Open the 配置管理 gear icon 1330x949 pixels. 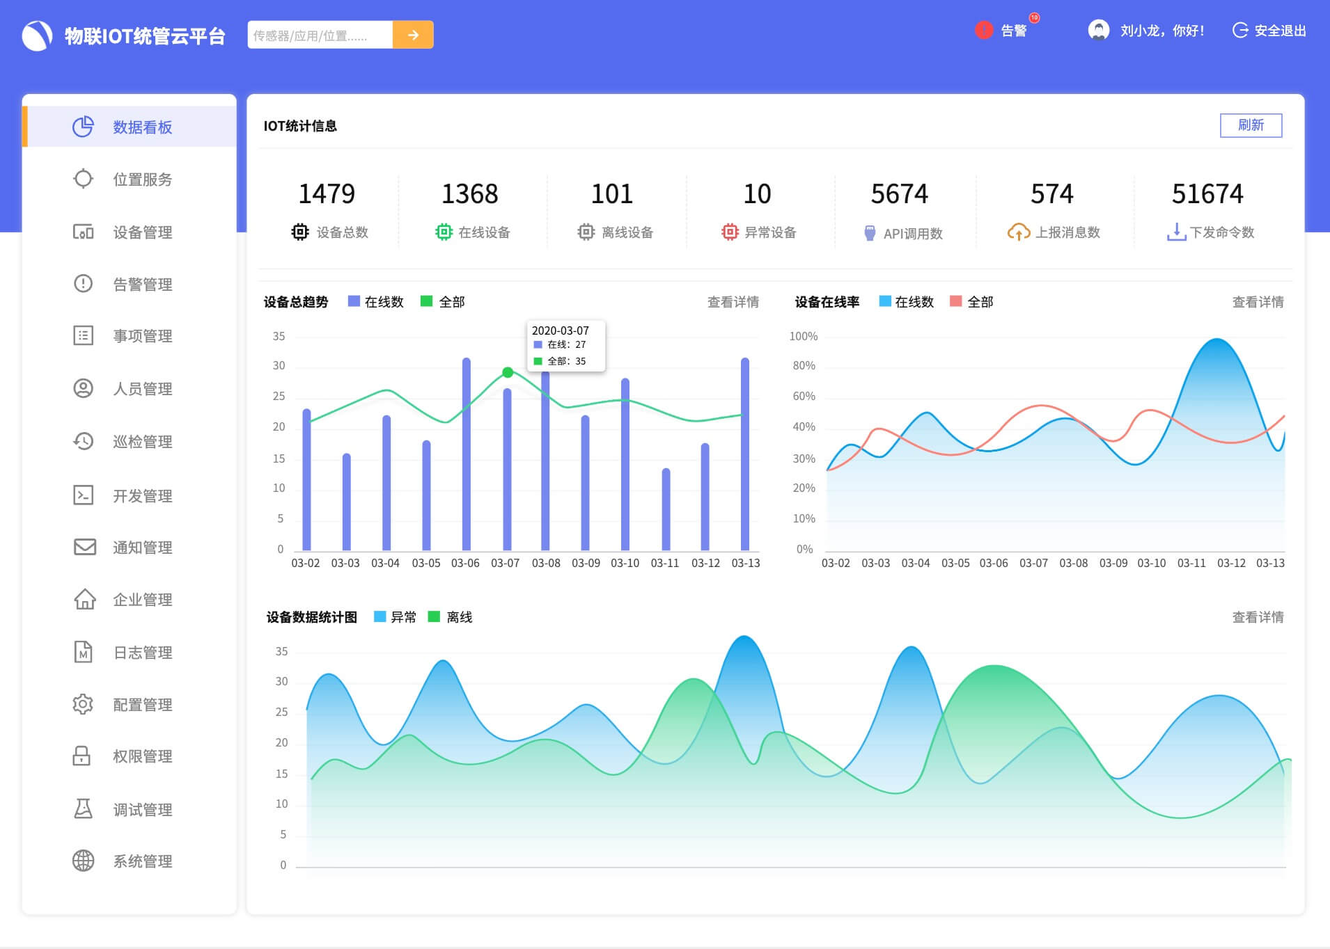pos(83,704)
